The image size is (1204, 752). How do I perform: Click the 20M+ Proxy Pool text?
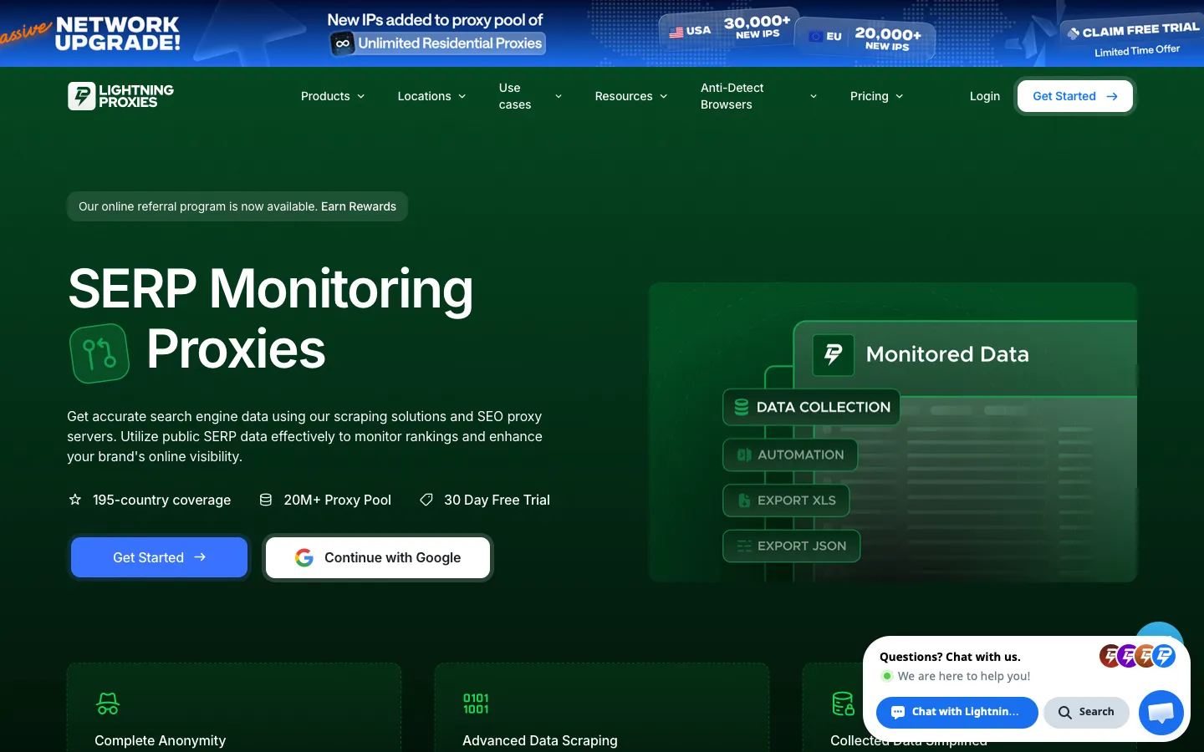[337, 500]
